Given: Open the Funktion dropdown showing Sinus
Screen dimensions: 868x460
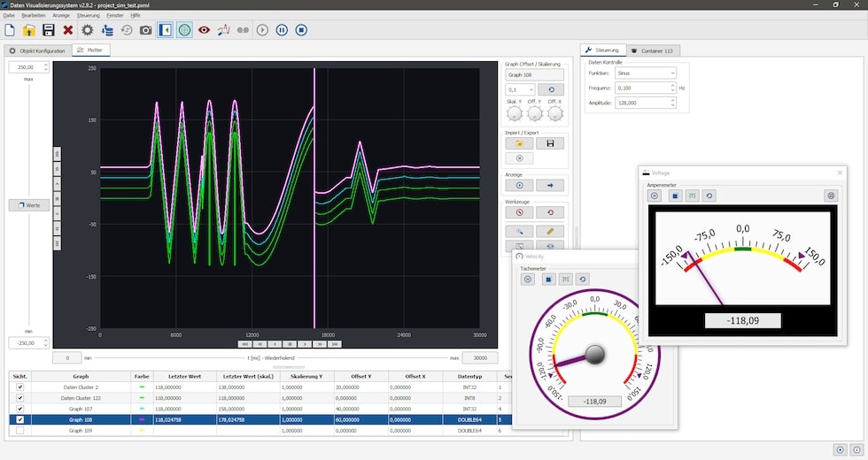Looking at the screenshot, I should point(645,73).
